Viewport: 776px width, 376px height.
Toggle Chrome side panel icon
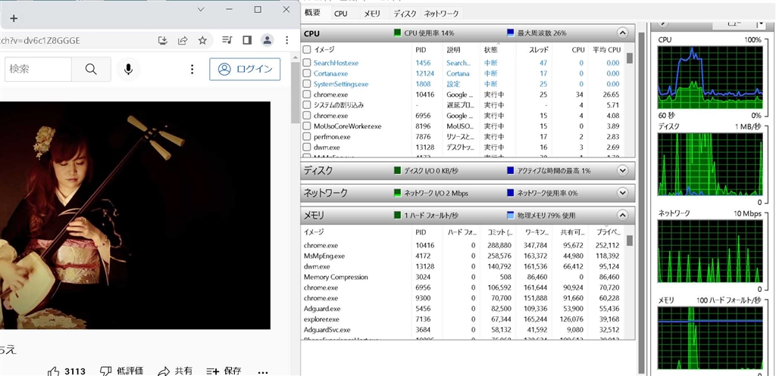(247, 41)
